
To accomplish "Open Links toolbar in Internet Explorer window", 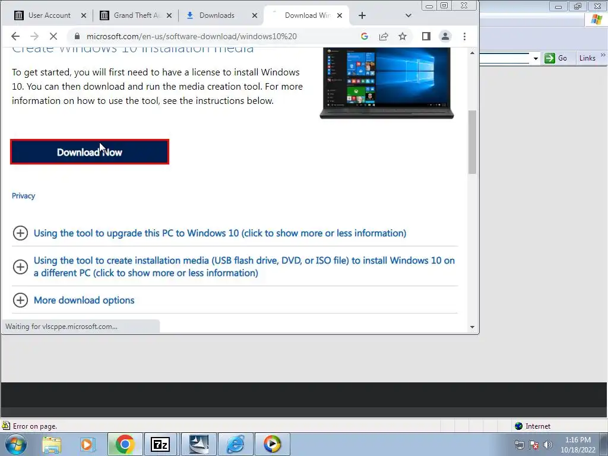I will click(587, 58).
